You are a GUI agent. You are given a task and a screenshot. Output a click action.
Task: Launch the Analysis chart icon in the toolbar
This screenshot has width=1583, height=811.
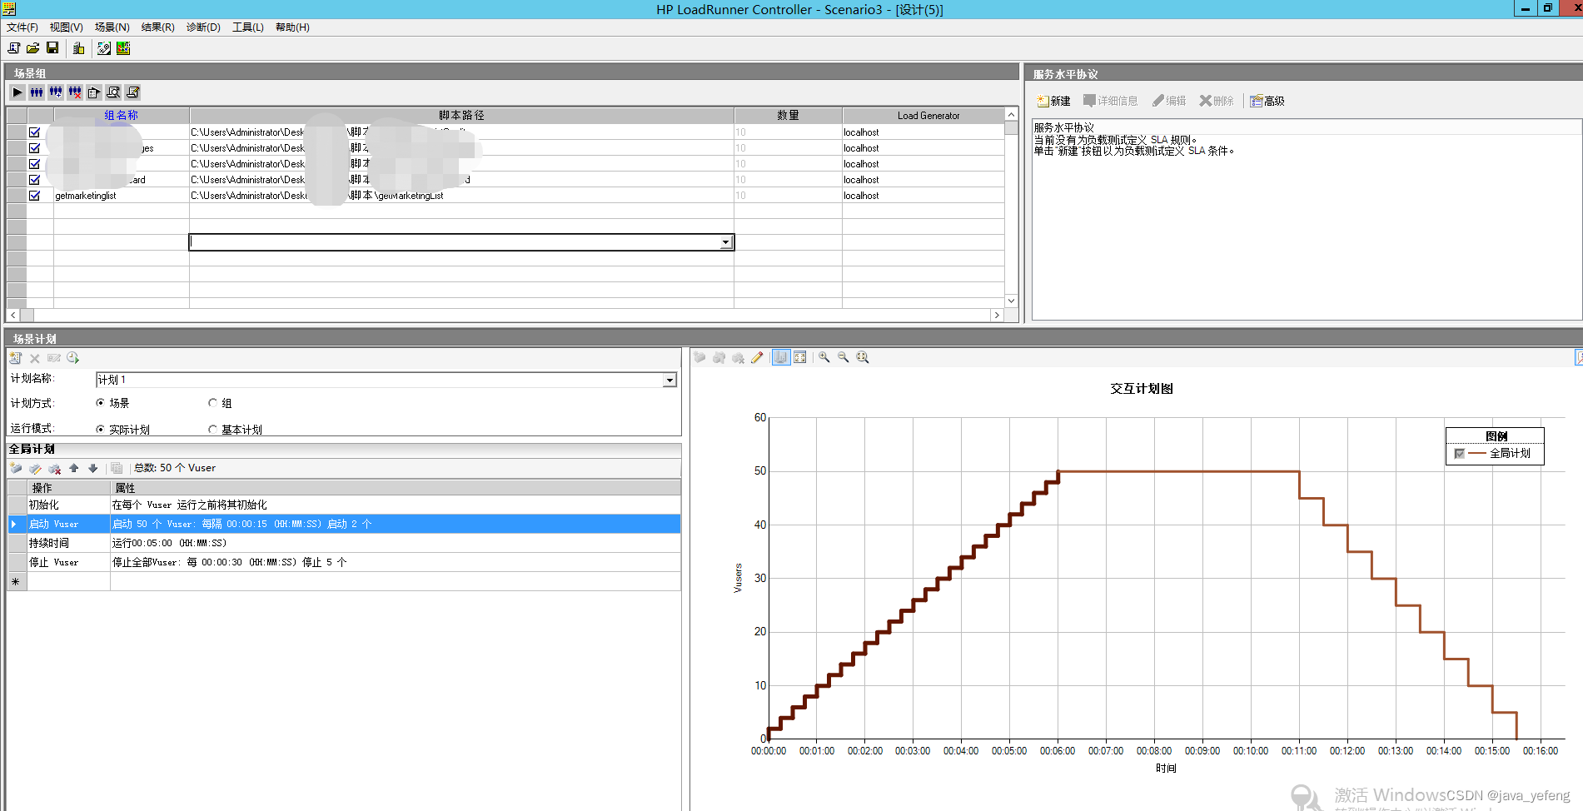[123, 48]
